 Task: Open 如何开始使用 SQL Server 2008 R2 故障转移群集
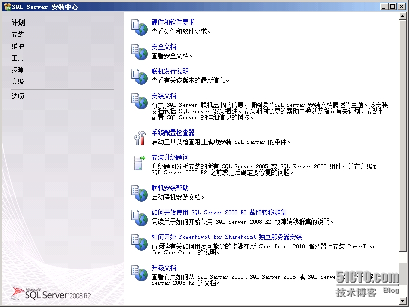[219, 212]
